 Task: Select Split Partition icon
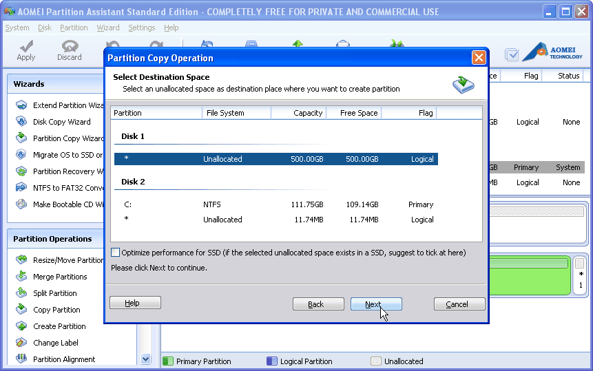[x=21, y=293]
